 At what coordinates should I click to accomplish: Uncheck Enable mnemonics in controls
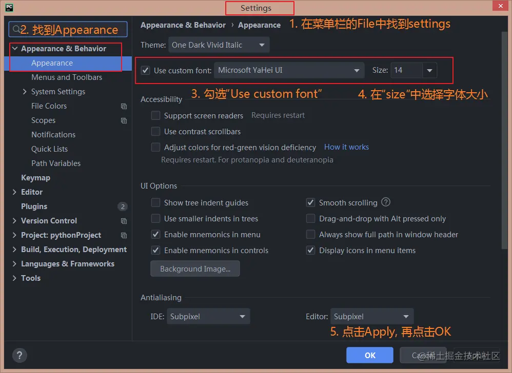pos(156,251)
